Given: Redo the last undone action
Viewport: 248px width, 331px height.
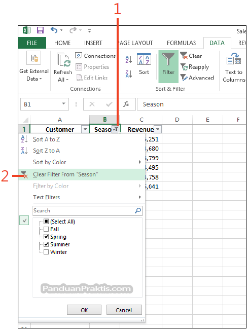Looking at the screenshot, I should (x=73, y=30).
